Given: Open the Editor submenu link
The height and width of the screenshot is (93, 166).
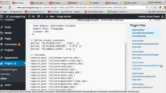Looking at the screenshot, I should pos(4,79).
